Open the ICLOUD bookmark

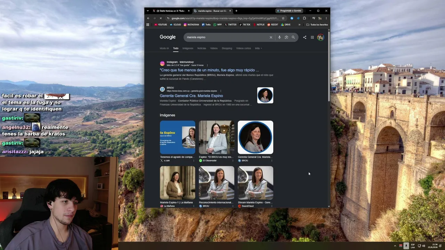[175, 25]
